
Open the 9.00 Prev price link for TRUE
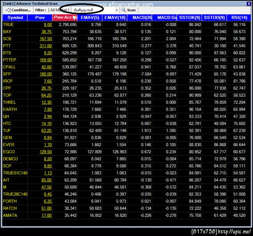tap(48, 25)
